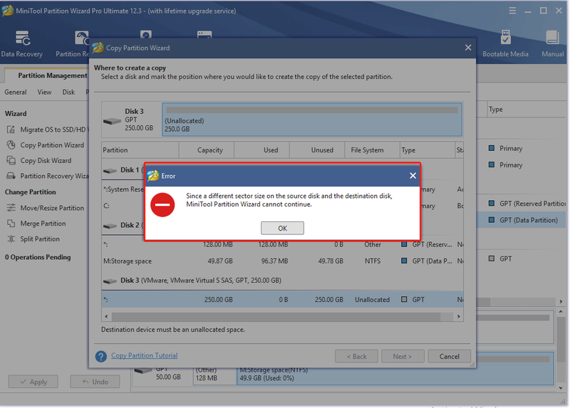This screenshot has height=408, width=570.
Task: Click OK in the Error dialog
Action: 282,228
